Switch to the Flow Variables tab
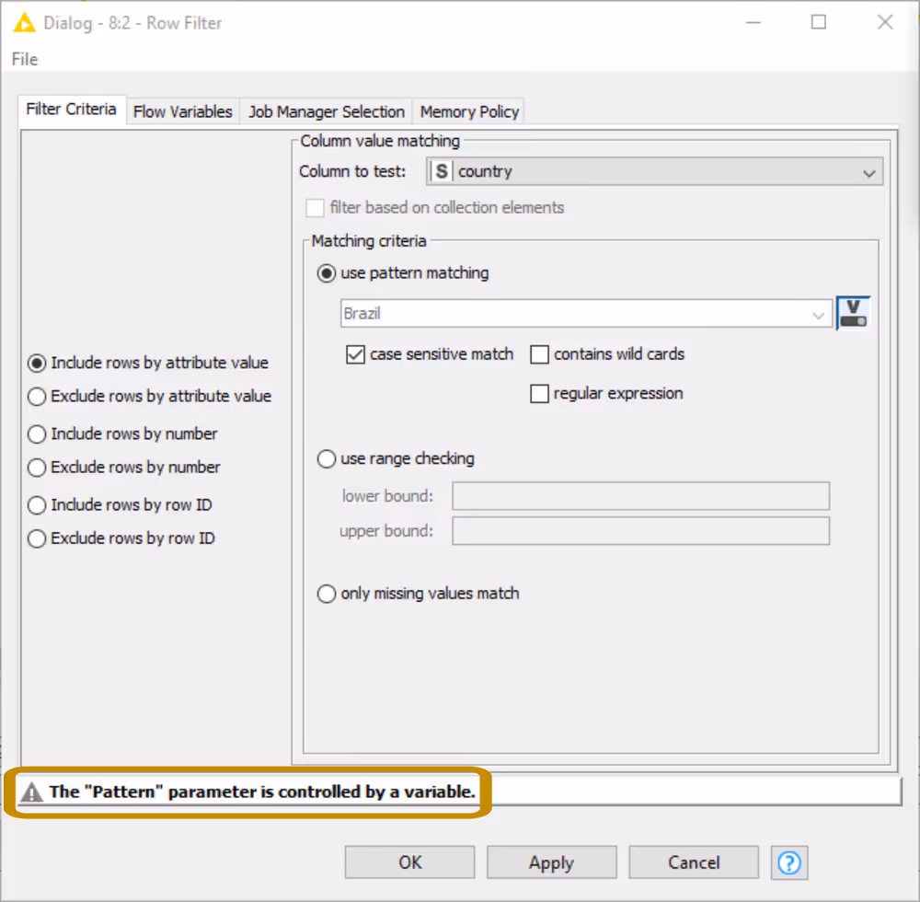This screenshot has width=920, height=902. [x=182, y=111]
